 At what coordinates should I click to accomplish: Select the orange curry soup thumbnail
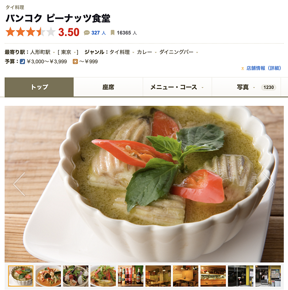(48, 276)
